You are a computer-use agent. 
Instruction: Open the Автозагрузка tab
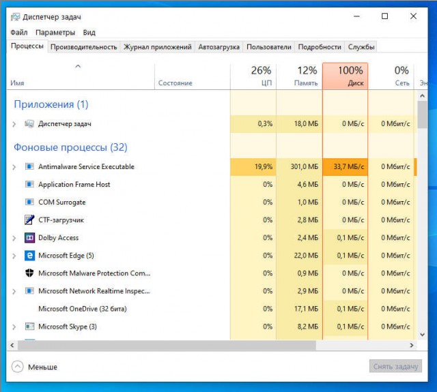218,47
